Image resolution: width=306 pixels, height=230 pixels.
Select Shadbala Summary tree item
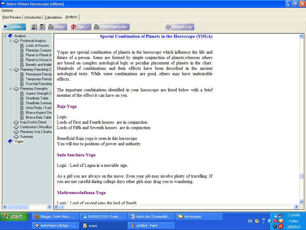coord(39,103)
